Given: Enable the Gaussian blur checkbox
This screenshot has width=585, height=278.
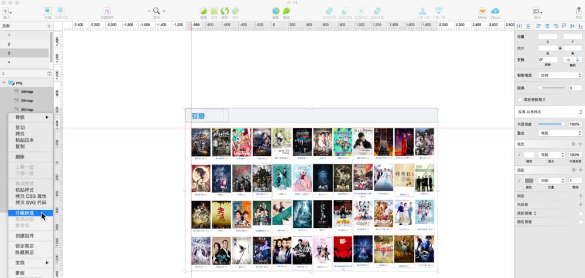Looking at the screenshot, I should pos(580,213).
